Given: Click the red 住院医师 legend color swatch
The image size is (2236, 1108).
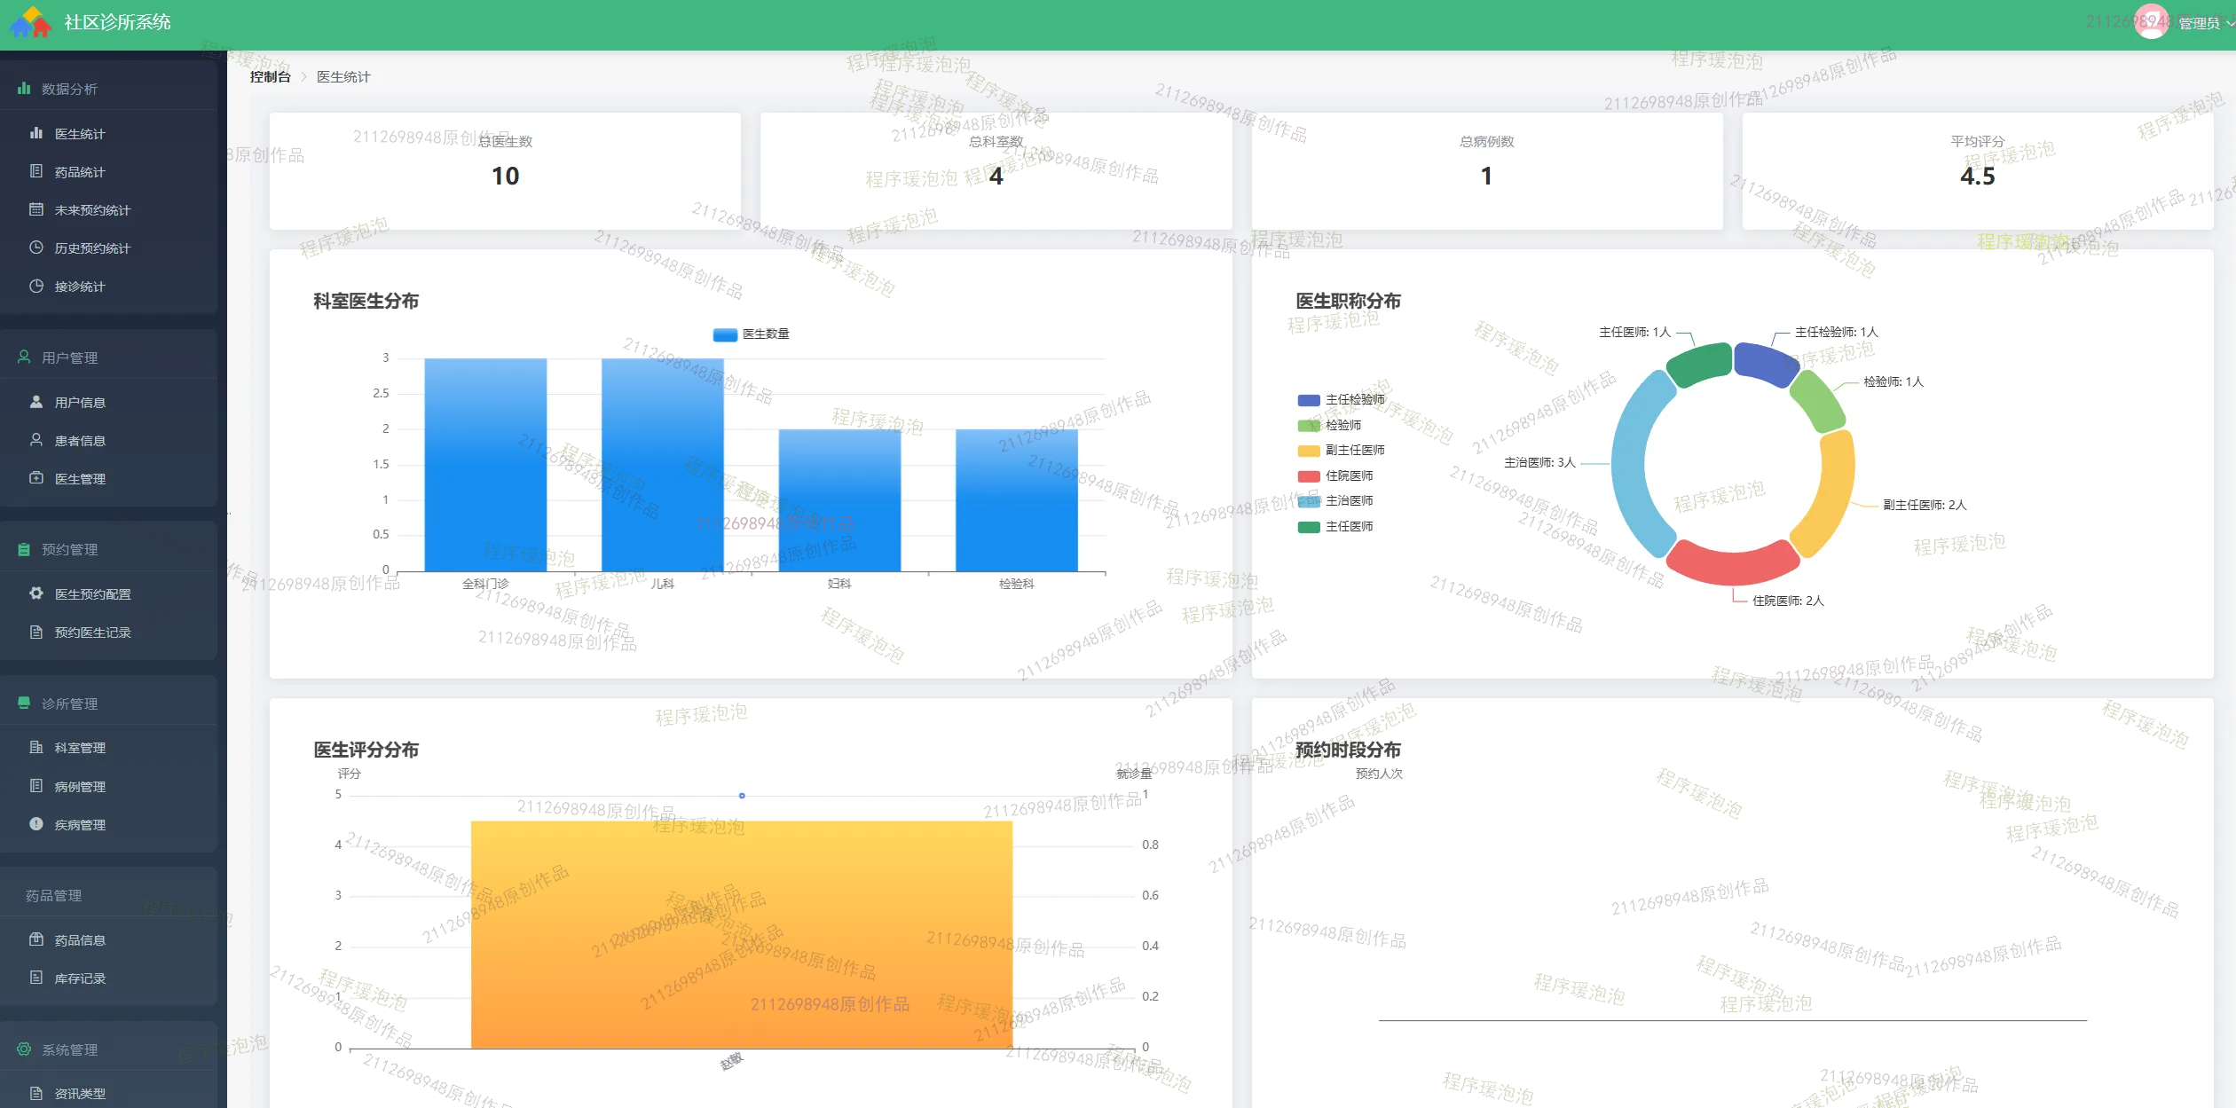Looking at the screenshot, I should (x=1309, y=476).
